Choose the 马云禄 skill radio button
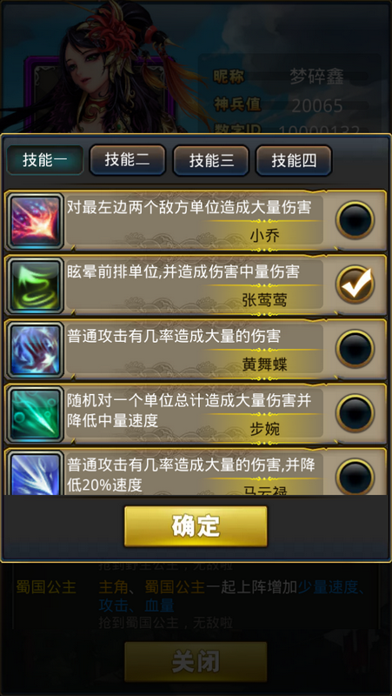Viewport: 392px width, 696px height. click(355, 477)
